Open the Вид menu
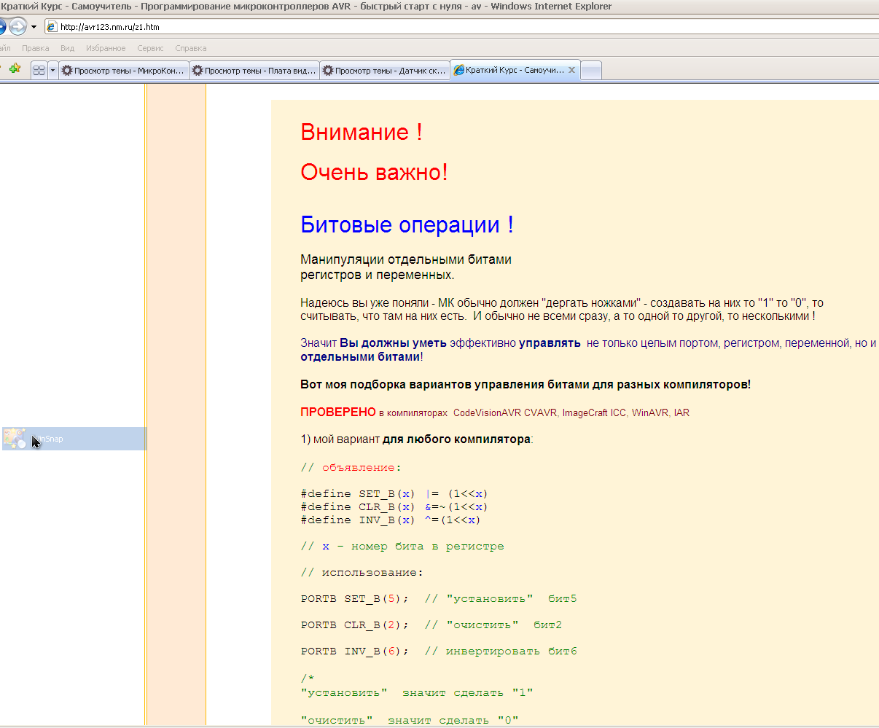 (67, 48)
